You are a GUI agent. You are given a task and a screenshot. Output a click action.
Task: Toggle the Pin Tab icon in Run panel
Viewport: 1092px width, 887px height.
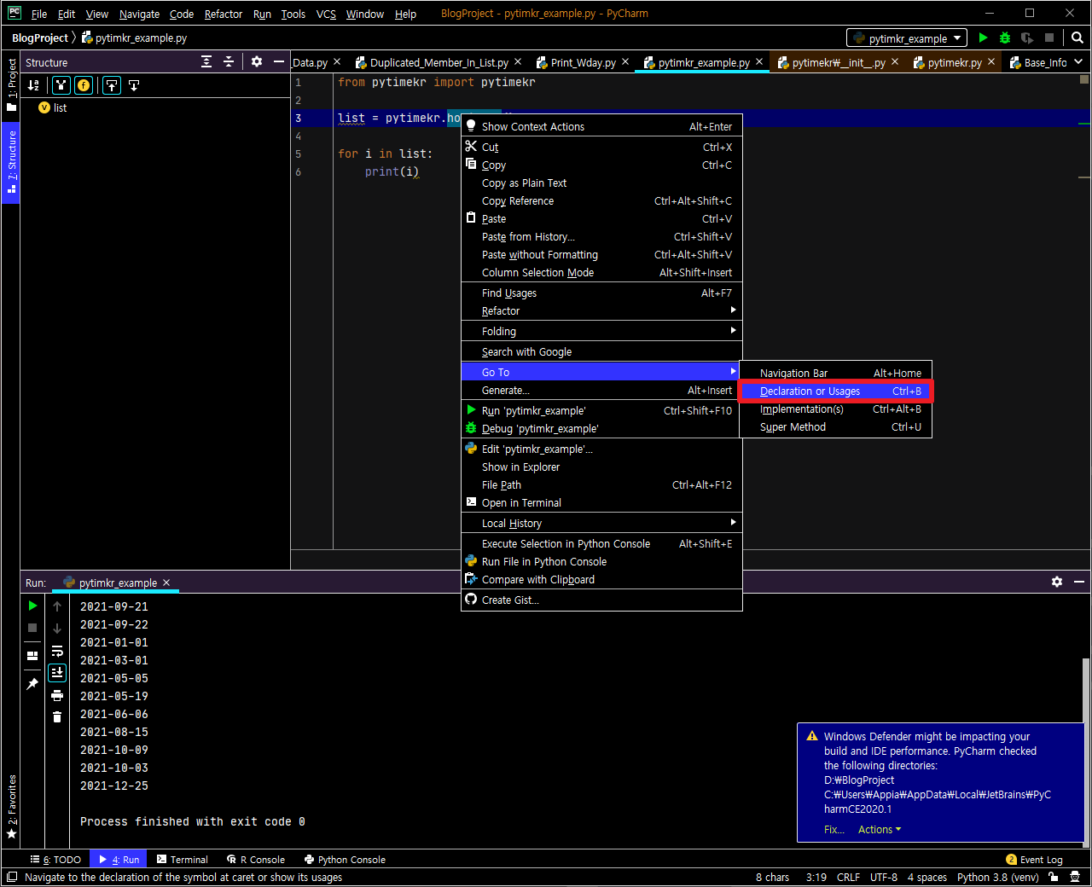click(x=32, y=684)
